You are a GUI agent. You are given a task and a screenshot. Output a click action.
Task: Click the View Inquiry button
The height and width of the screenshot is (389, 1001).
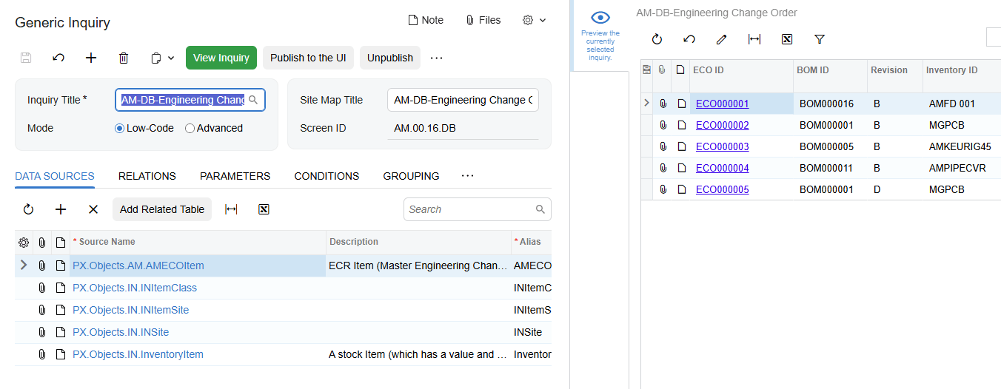[221, 58]
